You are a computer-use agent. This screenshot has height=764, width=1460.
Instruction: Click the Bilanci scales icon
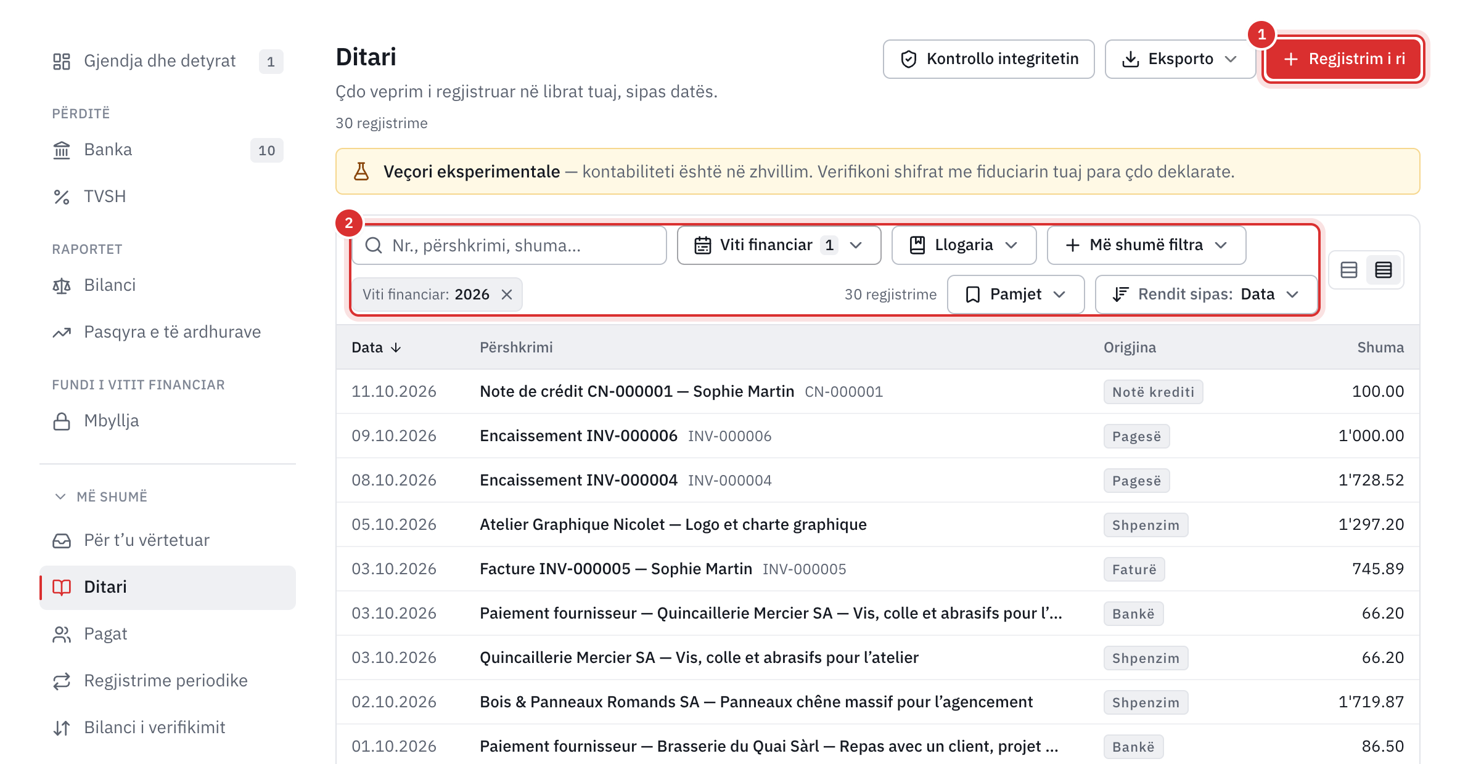click(62, 285)
